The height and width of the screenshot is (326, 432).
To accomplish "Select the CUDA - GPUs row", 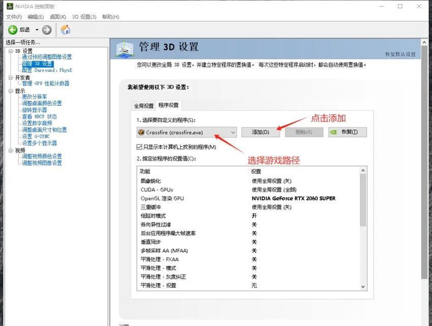I will [248, 190].
